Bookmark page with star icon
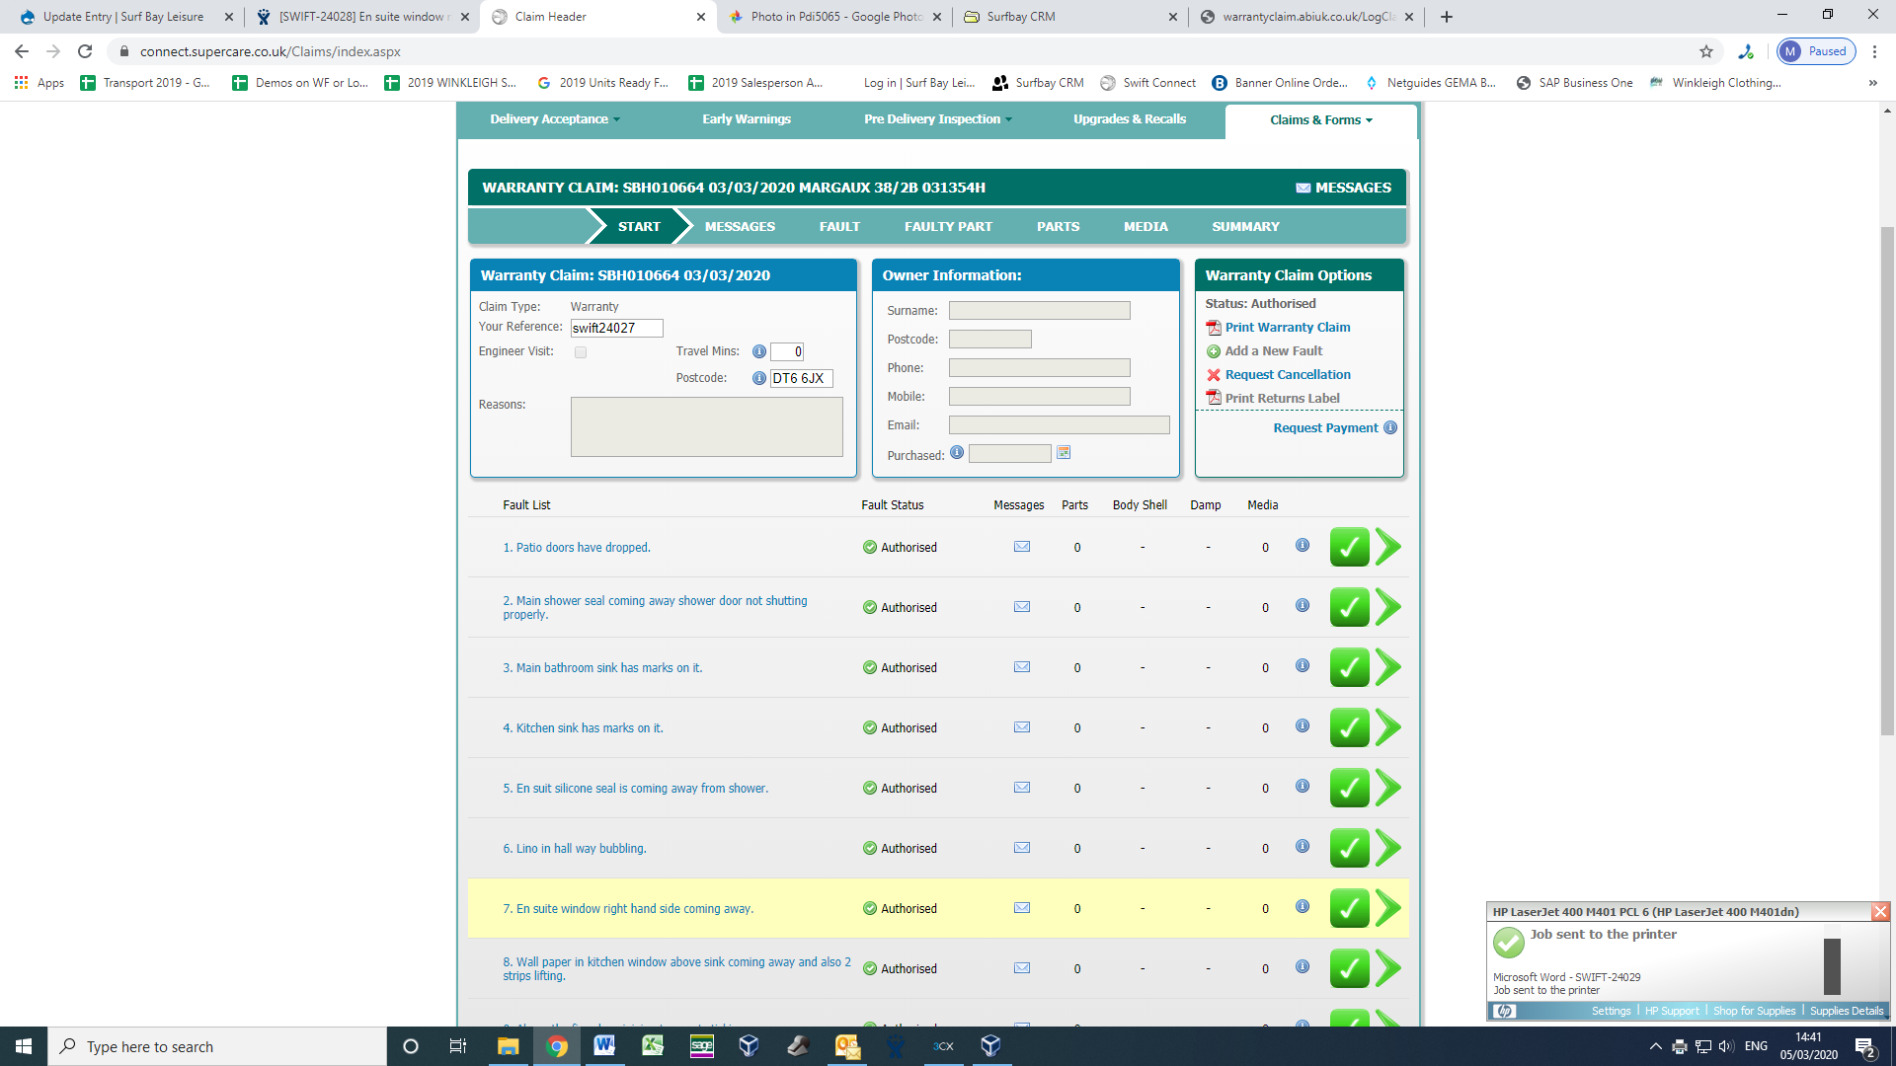Viewport: 1896px width, 1066px height. 1706,51
